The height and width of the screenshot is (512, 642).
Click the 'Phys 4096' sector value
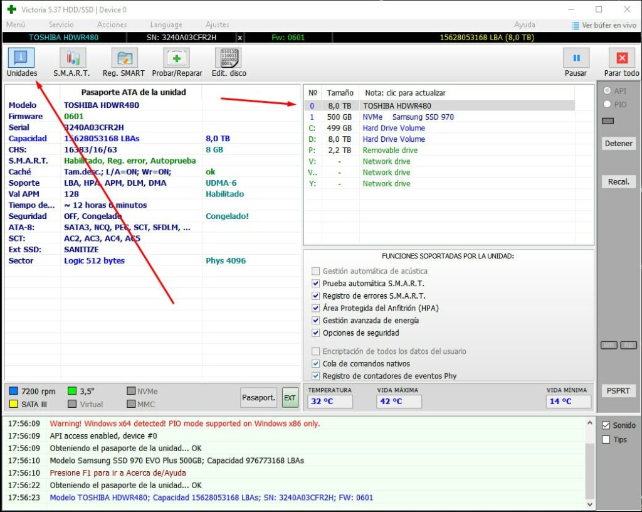226,261
